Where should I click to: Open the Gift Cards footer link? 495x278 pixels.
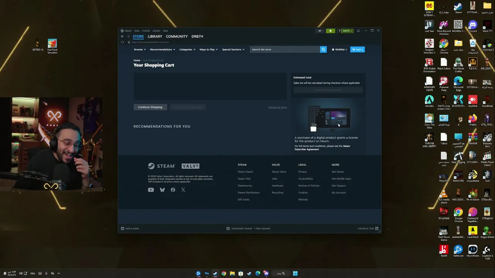(244, 200)
